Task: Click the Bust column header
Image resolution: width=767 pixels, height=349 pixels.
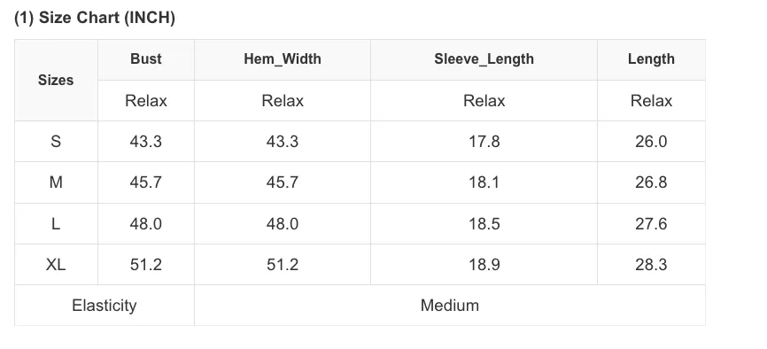Action: (x=146, y=59)
